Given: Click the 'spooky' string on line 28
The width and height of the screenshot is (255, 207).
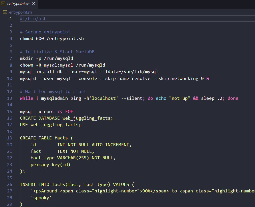Looking at the screenshot, I should tap(41, 198).
